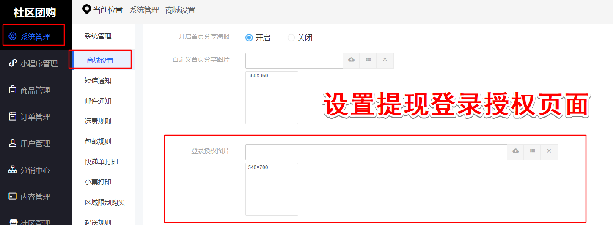Click the 用户管理 person icon
613x225 pixels.
(13, 143)
